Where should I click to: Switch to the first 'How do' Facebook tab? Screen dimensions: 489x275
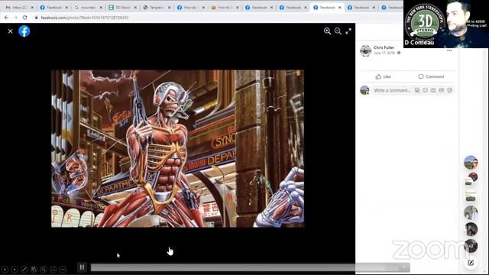[190, 7]
